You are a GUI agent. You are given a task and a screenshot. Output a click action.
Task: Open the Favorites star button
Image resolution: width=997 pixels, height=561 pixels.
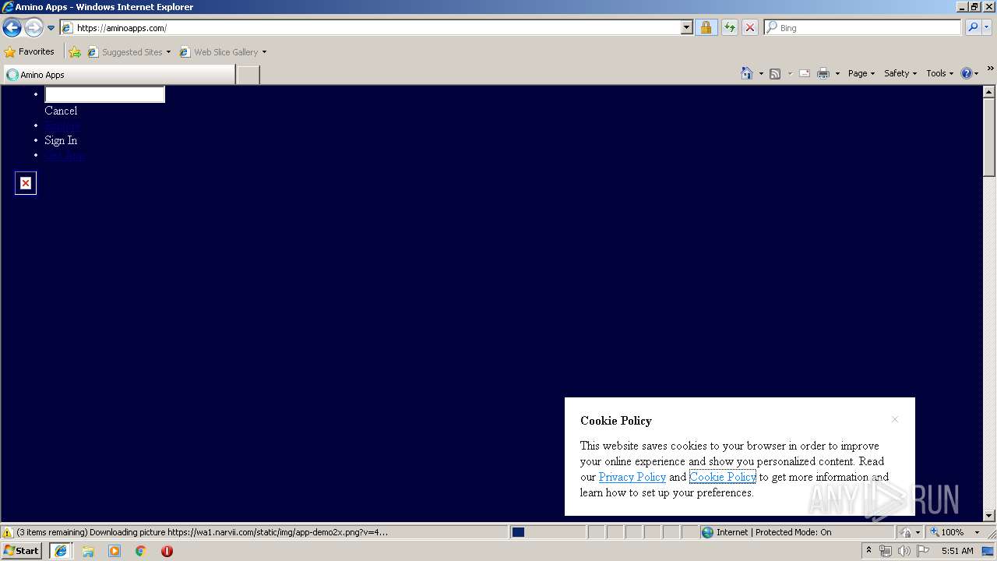(x=30, y=51)
